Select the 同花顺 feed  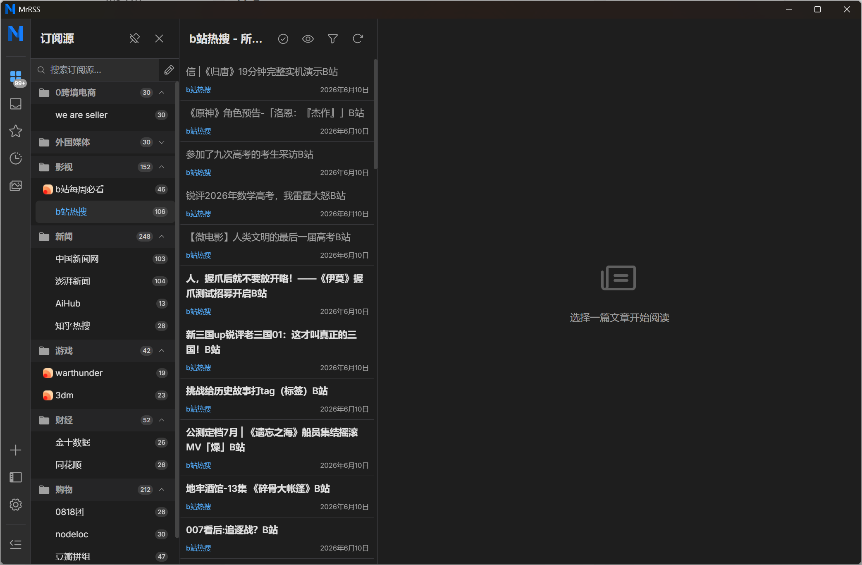pos(105,465)
